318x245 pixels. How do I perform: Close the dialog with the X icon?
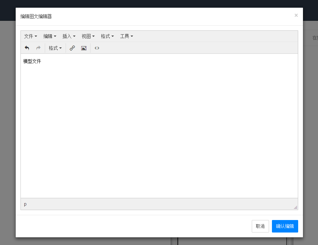click(x=296, y=15)
